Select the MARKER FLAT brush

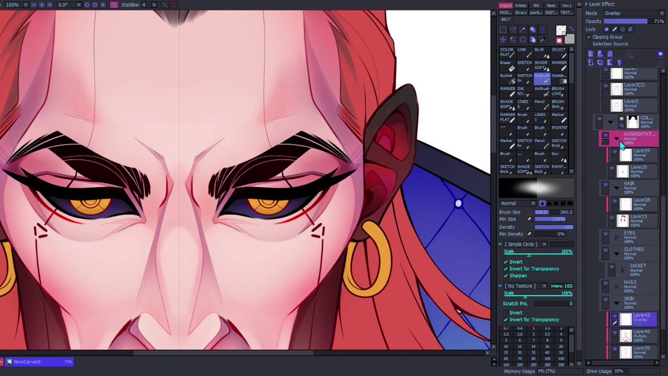pyautogui.click(x=507, y=118)
